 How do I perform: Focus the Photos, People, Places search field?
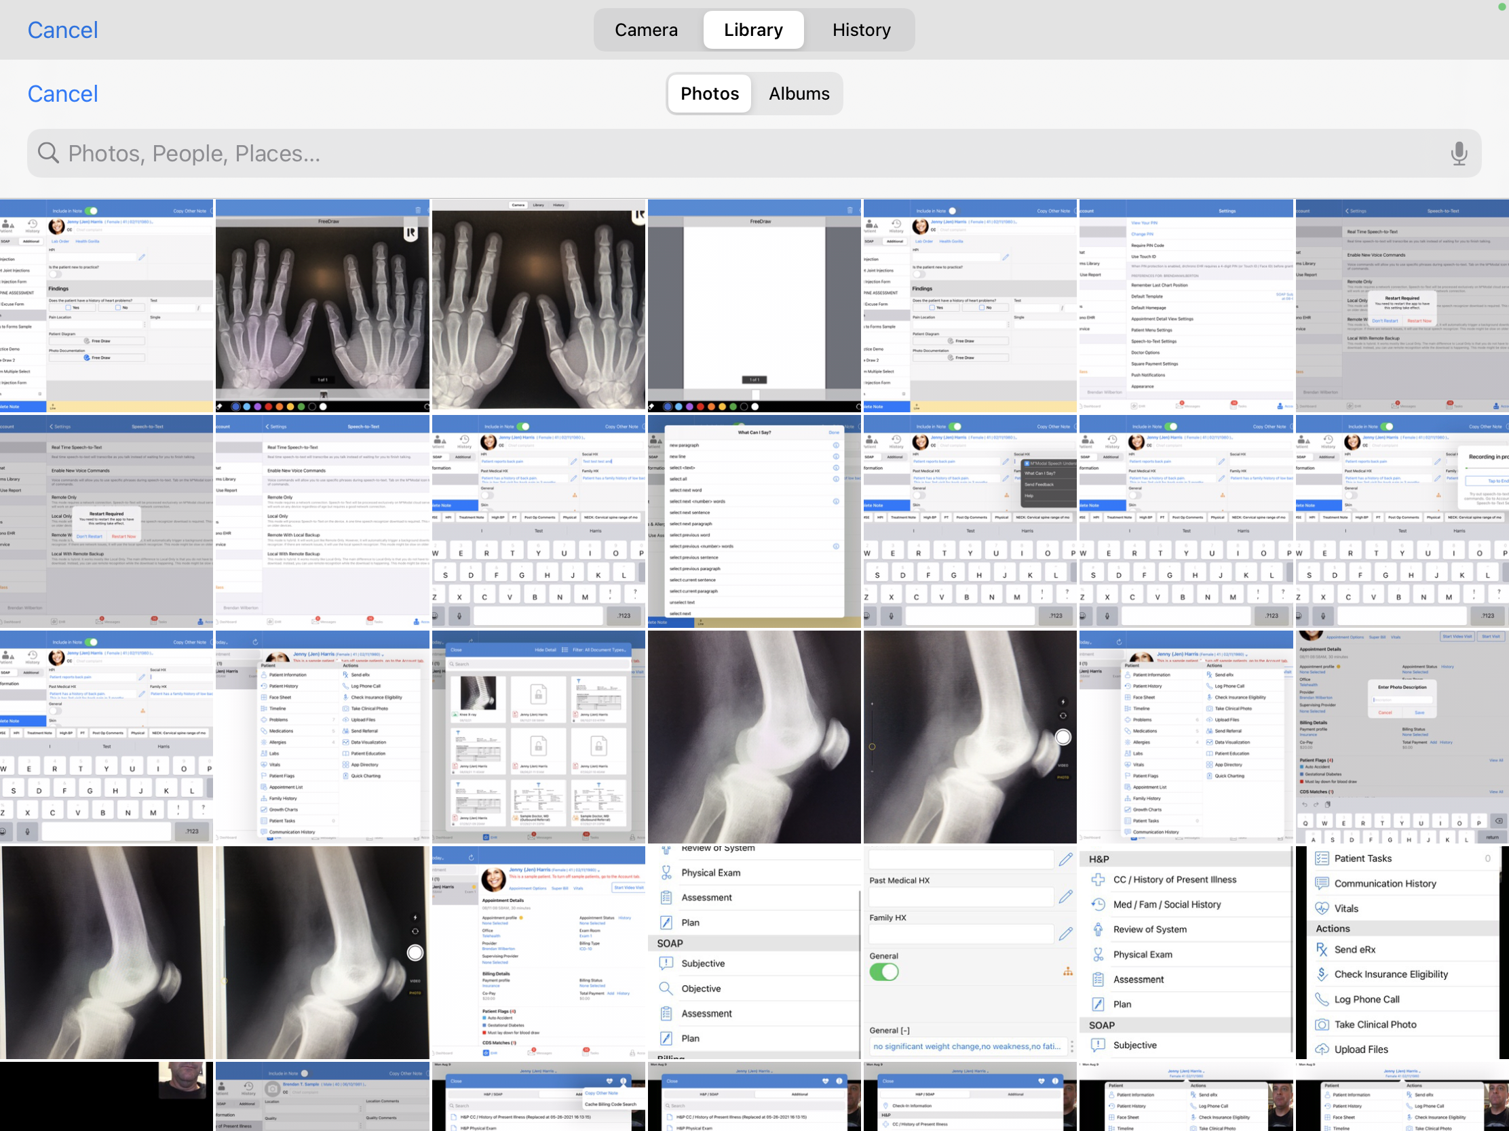coord(754,153)
